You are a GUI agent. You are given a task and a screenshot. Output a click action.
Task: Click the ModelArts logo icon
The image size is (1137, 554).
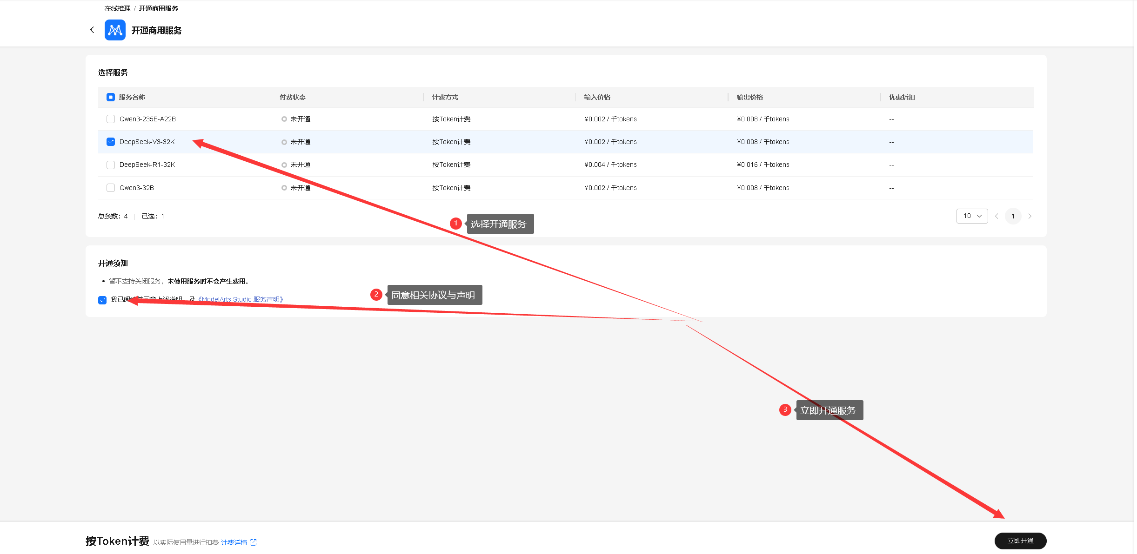115,30
